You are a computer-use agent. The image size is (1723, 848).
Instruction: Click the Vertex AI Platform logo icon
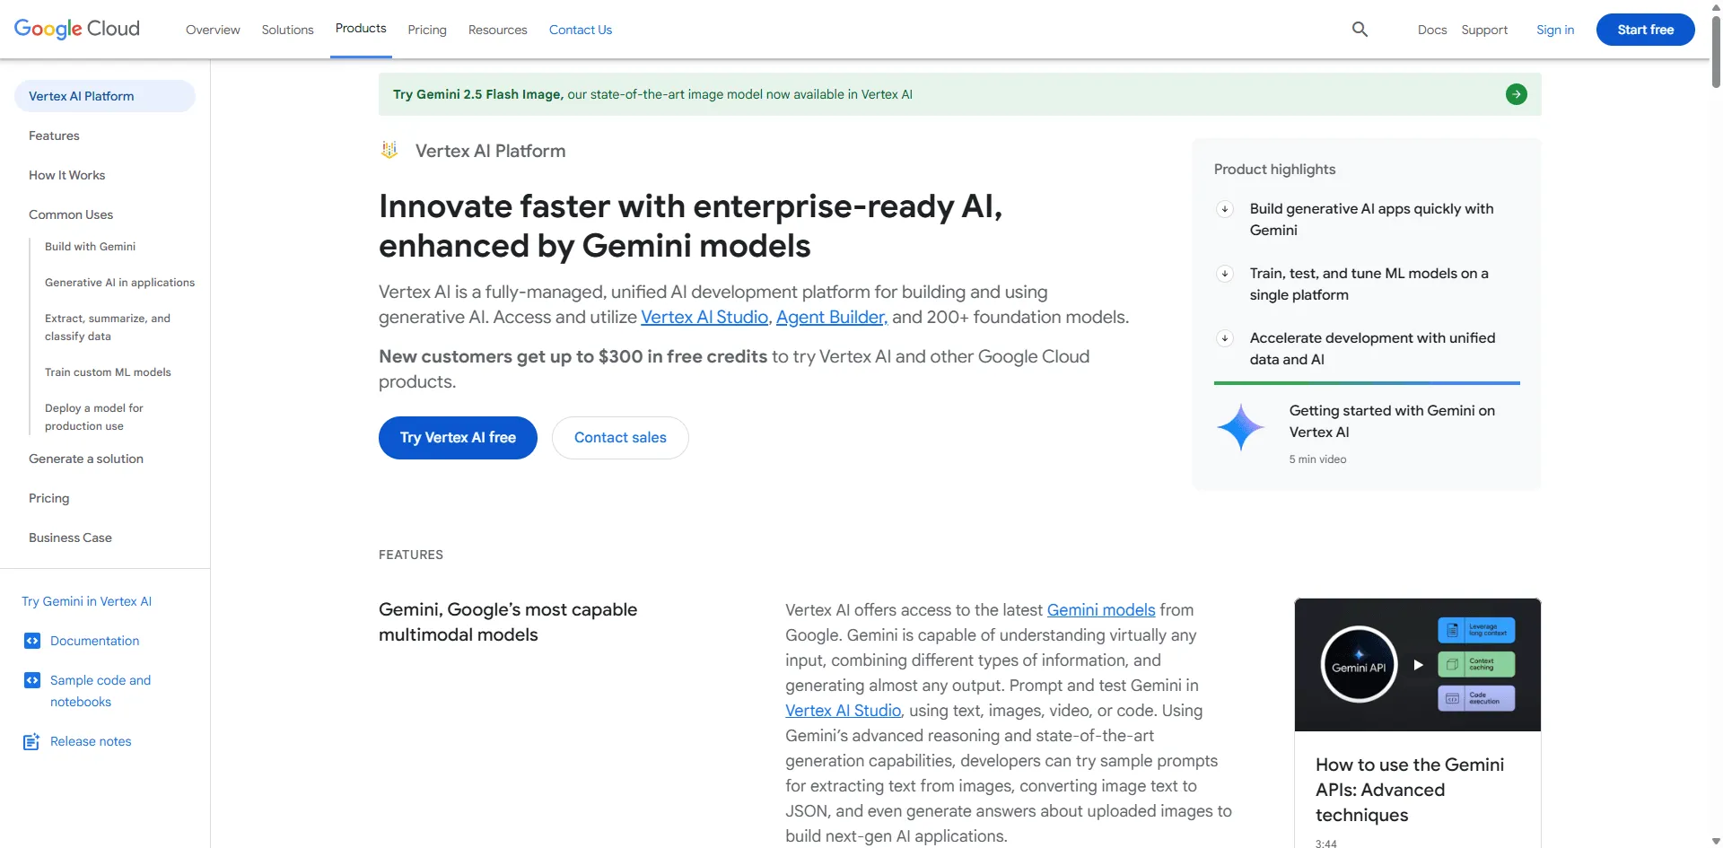tap(389, 151)
